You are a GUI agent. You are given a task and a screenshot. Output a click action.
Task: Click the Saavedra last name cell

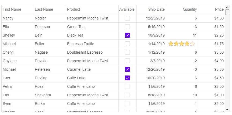[x=50, y=95]
